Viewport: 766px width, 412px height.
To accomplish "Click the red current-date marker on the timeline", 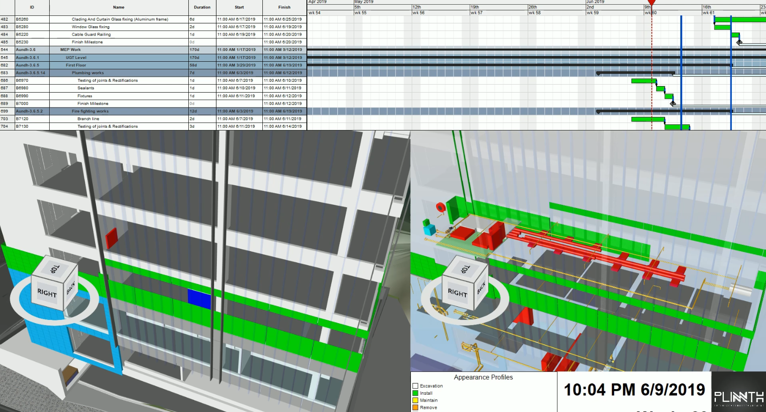I will point(651,3).
